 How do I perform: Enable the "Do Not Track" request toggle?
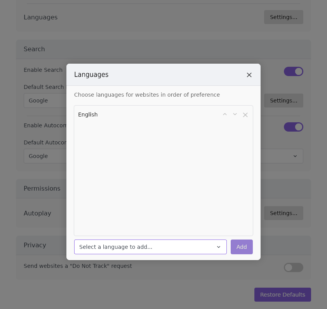293,267
